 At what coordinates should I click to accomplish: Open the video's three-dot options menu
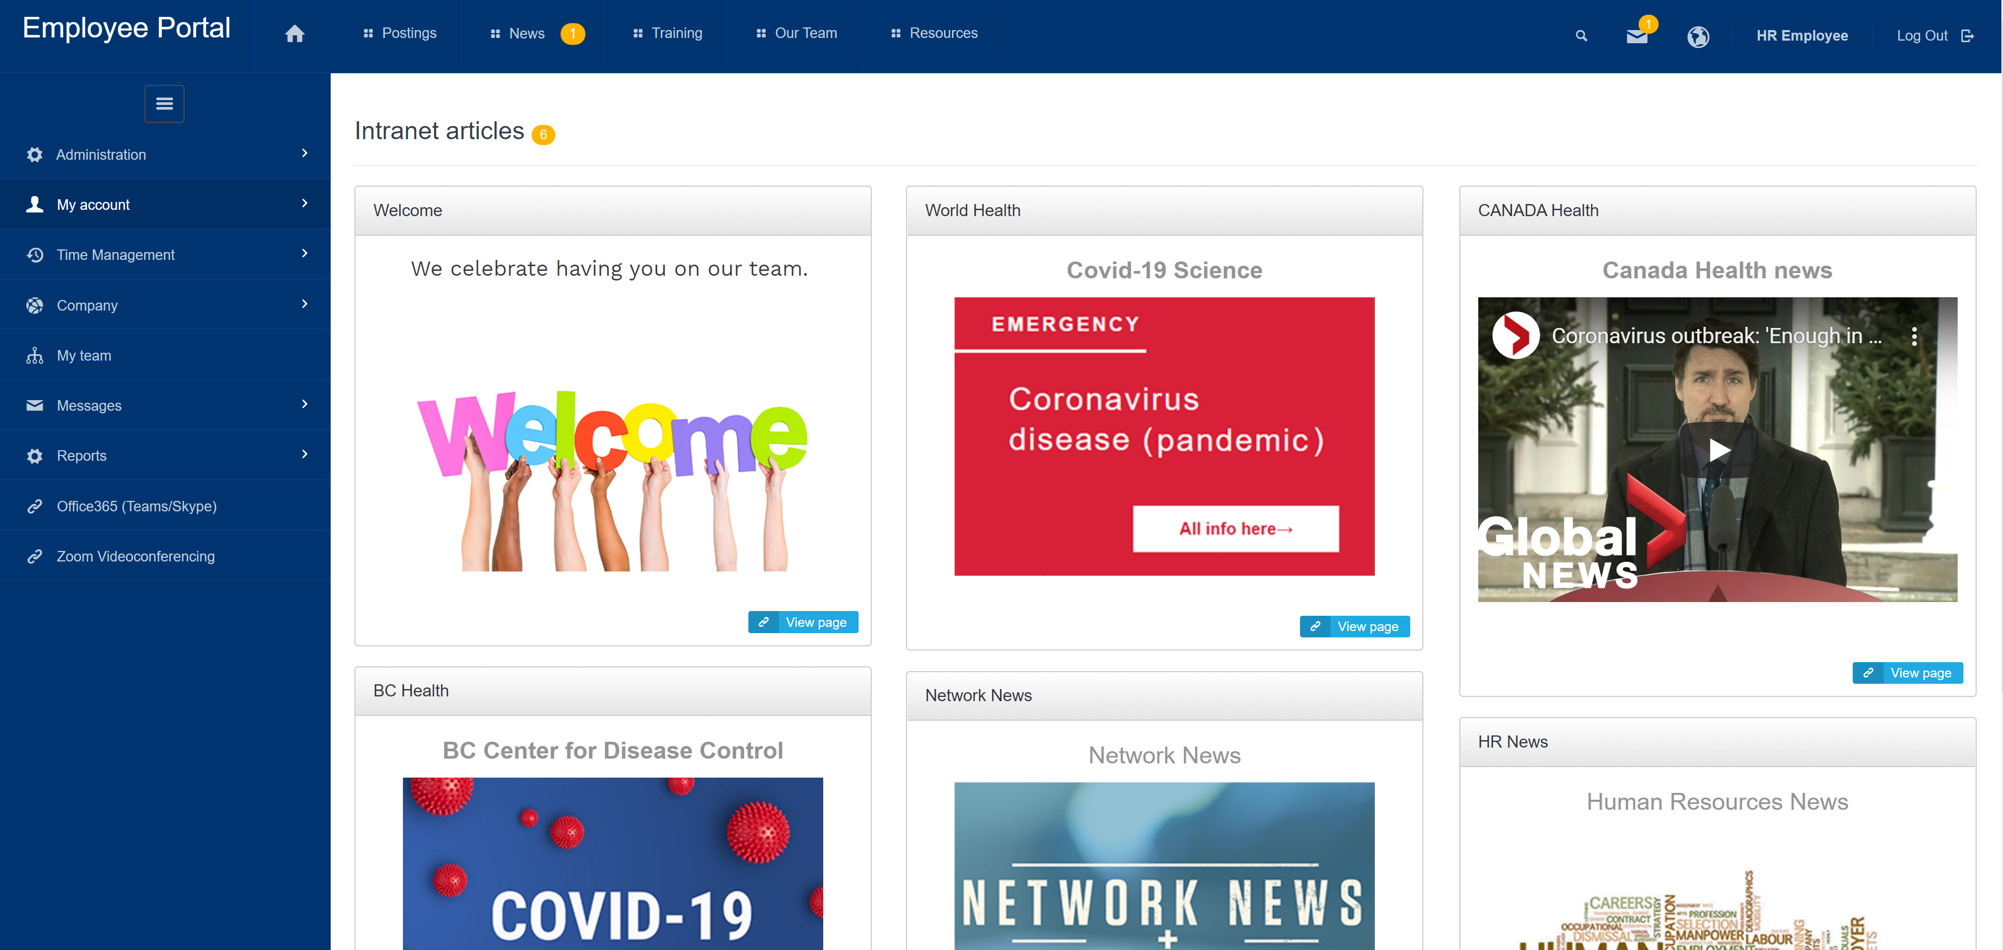point(1913,336)
